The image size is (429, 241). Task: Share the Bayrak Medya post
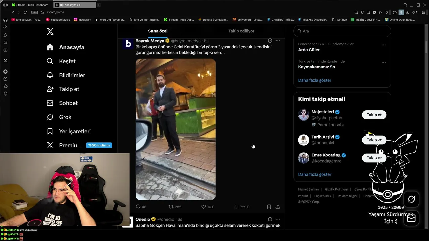point(278,207)
